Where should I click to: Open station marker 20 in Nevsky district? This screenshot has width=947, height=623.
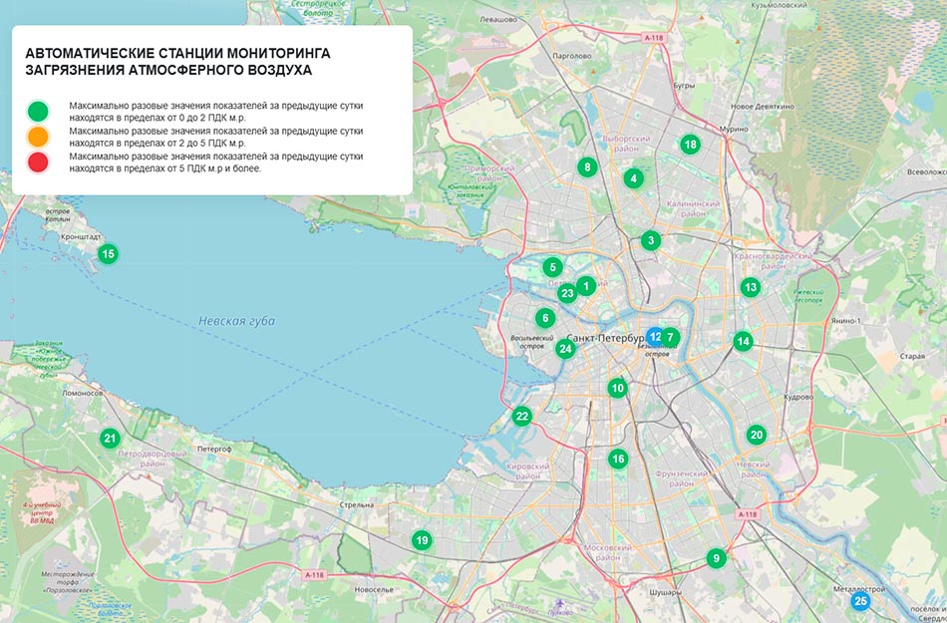click(756, 435)
